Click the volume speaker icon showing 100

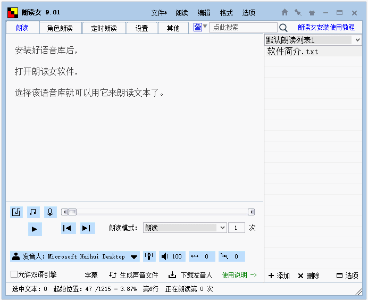pyautogui.click(x=165, y=256)
